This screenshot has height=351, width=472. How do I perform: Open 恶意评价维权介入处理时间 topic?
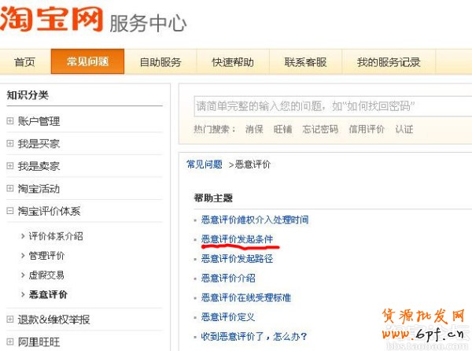point(255,220)
